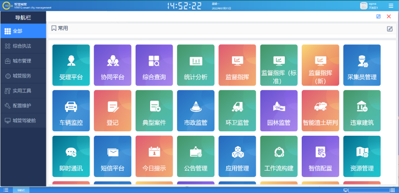399x193 pixels.
Task: Select 全部 in navigation bar
Action: pyautogui.click(x=23, y=31)
